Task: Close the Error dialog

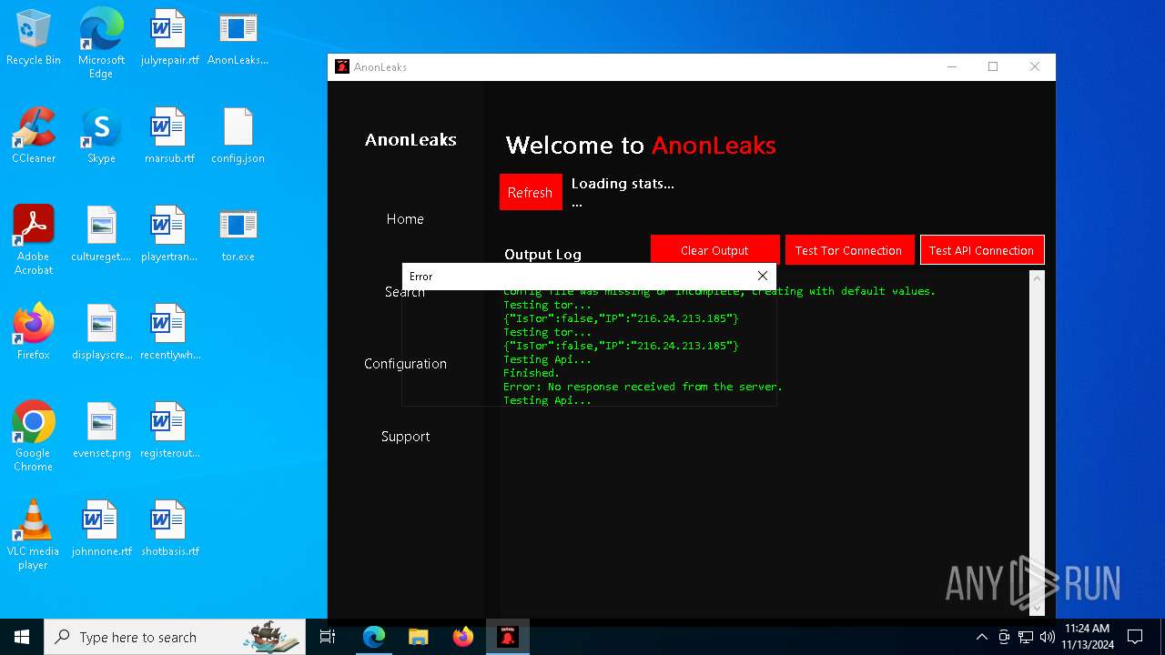Action: [x=762, y=276]
